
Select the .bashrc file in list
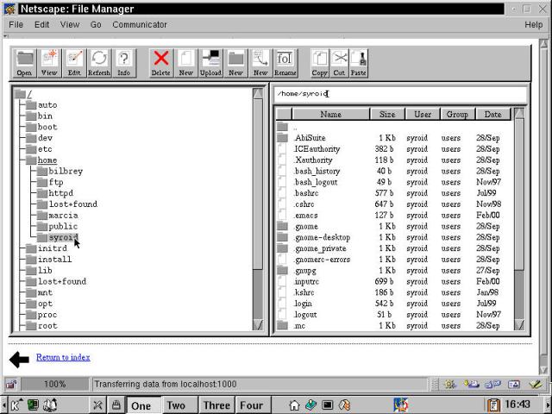pos(306,193)
